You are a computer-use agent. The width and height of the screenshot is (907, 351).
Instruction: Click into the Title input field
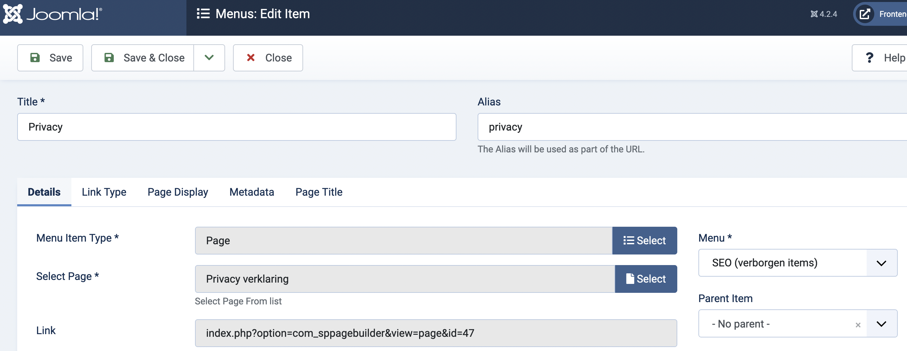click(x=237, y=127)
